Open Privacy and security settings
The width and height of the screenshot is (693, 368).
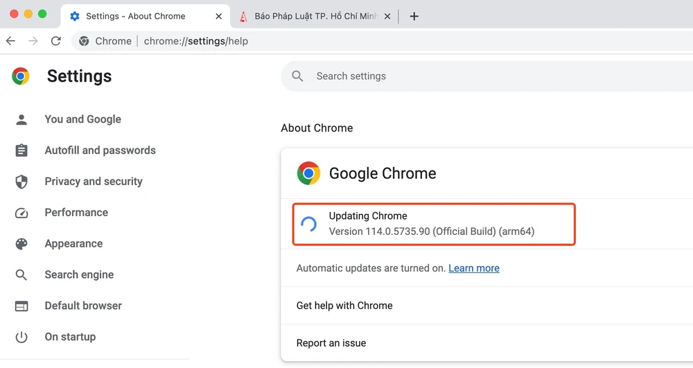point(94,182)
